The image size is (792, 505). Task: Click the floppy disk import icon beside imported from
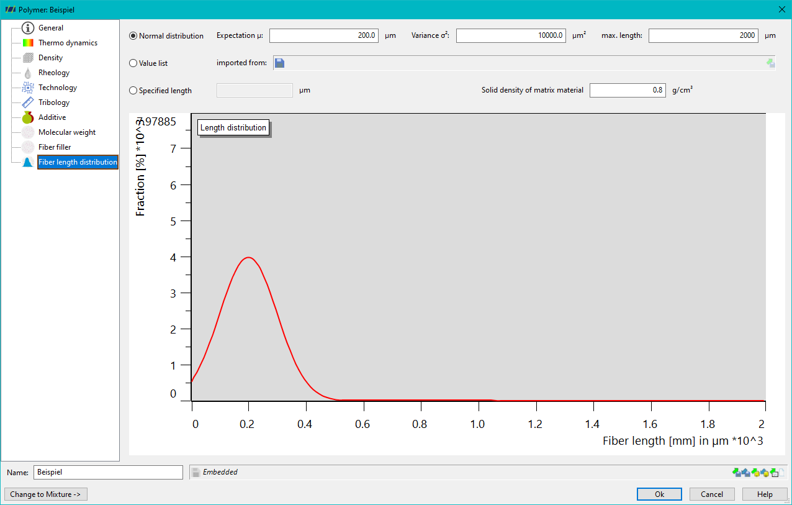(x=279, y=63)
